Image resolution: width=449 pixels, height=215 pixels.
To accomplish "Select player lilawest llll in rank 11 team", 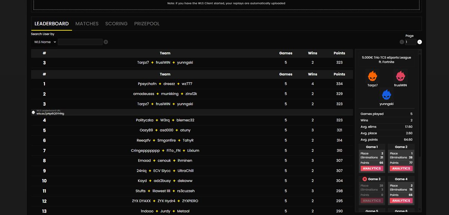I will click(161, 191).
